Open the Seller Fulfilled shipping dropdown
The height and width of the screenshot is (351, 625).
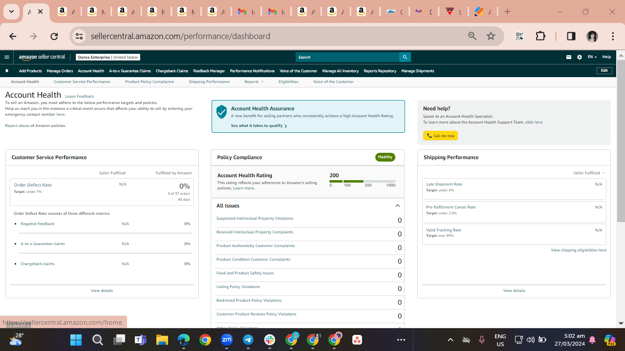point(589,173)
